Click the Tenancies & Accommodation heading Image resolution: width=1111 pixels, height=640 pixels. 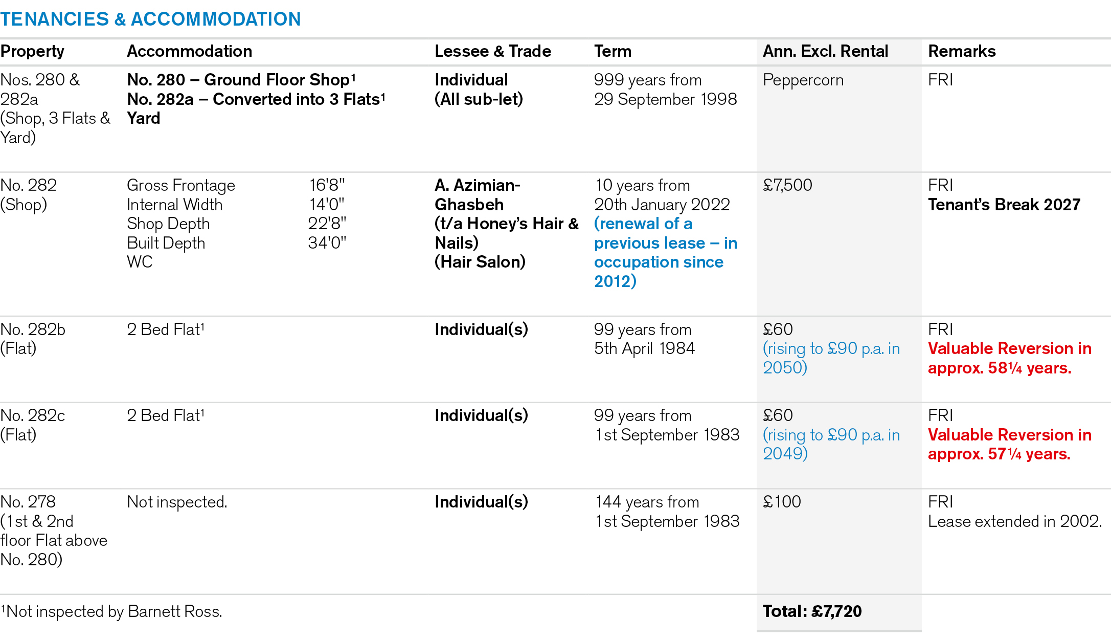click(x=150, y=19)
